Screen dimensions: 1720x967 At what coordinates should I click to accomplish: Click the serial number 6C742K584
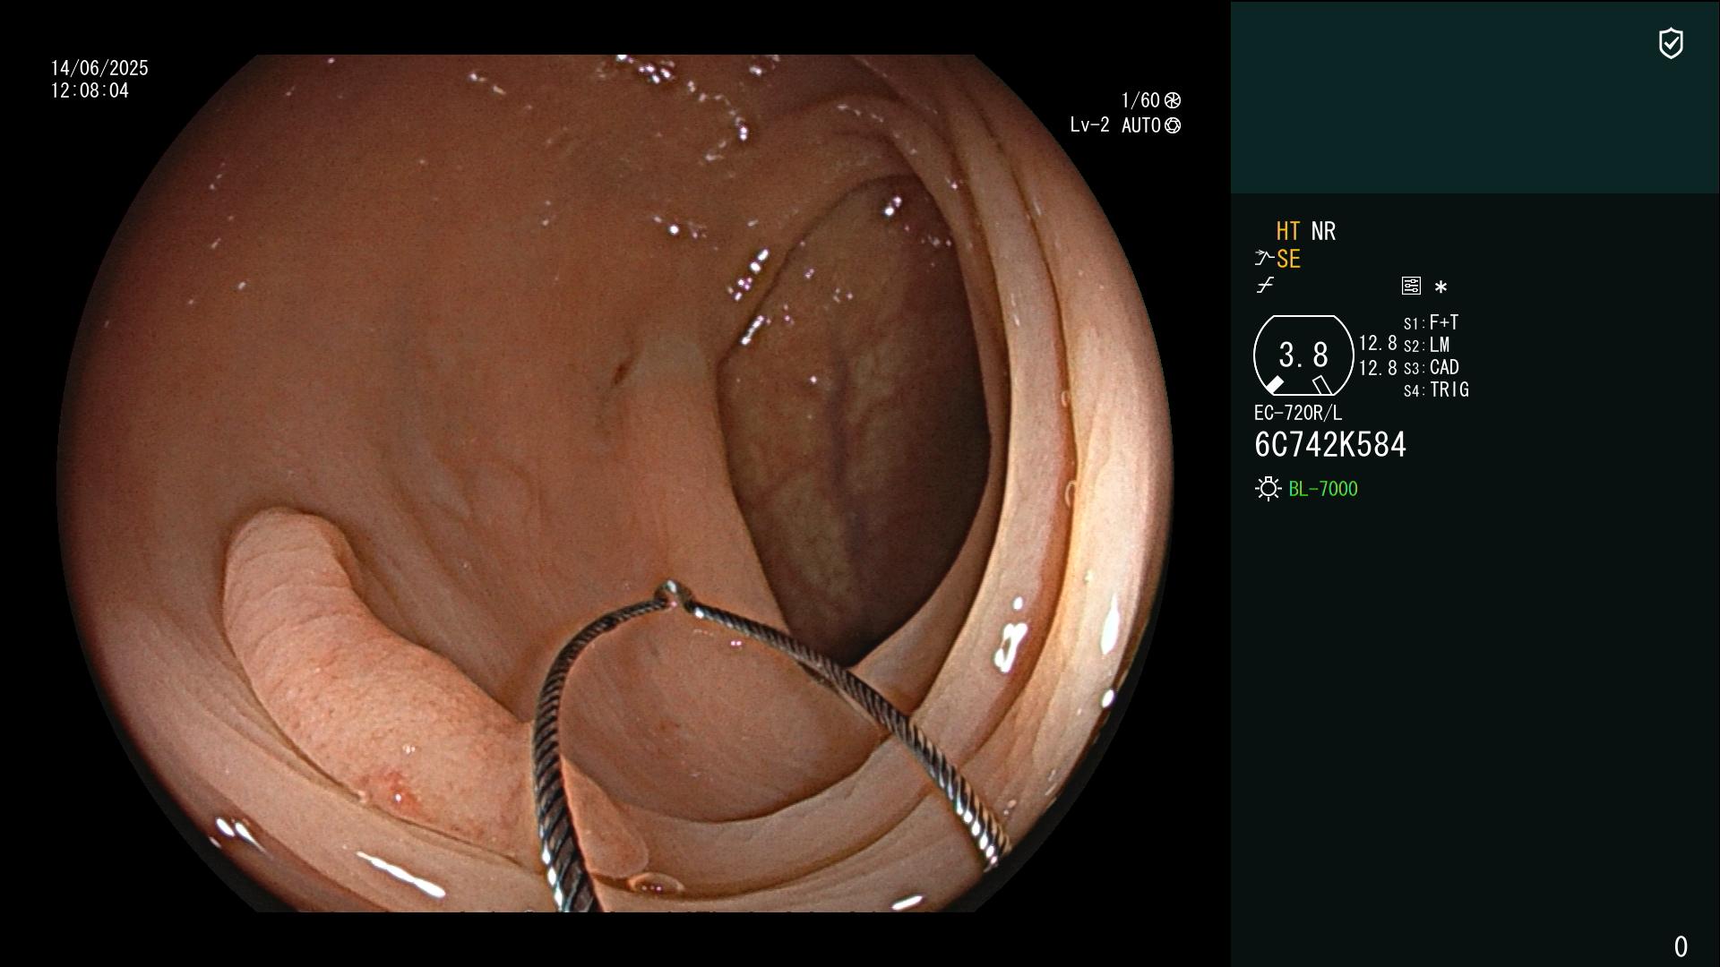pos(1330,444)
